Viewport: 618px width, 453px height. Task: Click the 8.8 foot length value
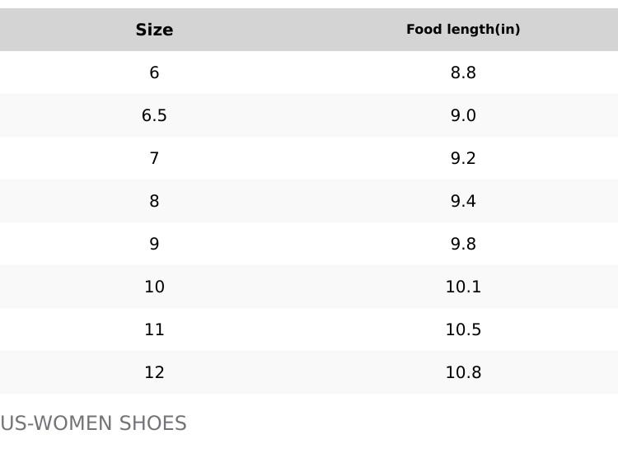[x=463, y=72]
